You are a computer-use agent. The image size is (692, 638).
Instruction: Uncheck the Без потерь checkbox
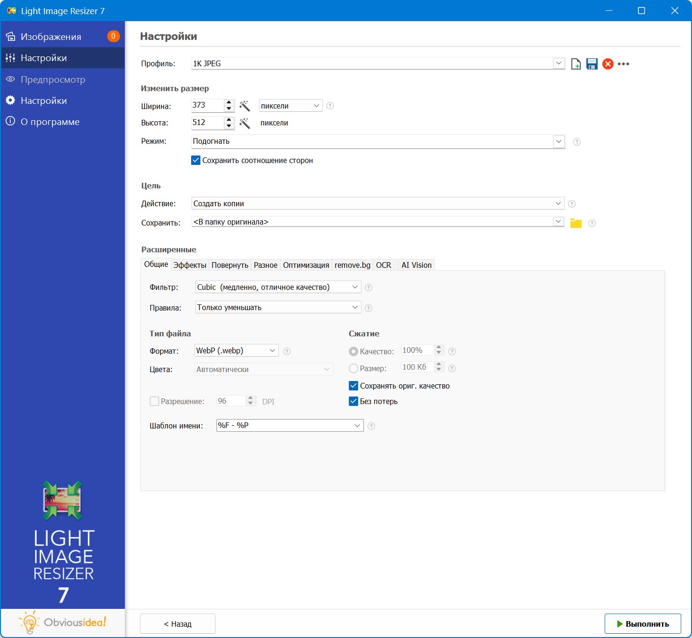pyautogui.click(x=354, y=401)
